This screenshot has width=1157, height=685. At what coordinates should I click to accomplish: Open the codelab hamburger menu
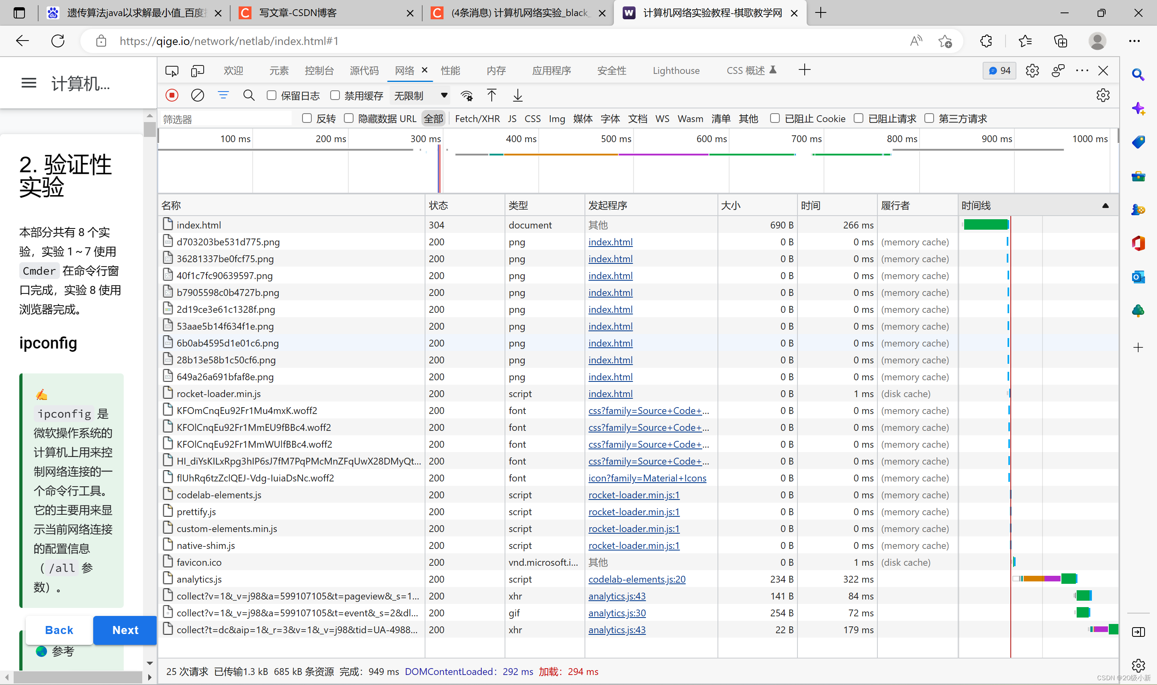(29, 83)
